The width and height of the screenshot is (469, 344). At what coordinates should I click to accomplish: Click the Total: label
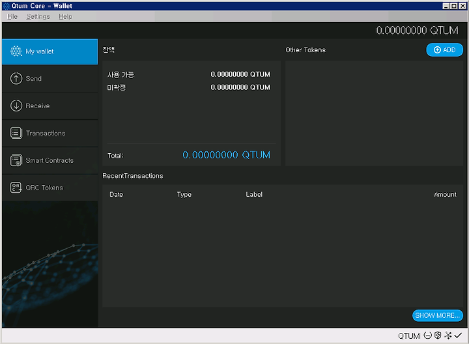coord(115,156)
